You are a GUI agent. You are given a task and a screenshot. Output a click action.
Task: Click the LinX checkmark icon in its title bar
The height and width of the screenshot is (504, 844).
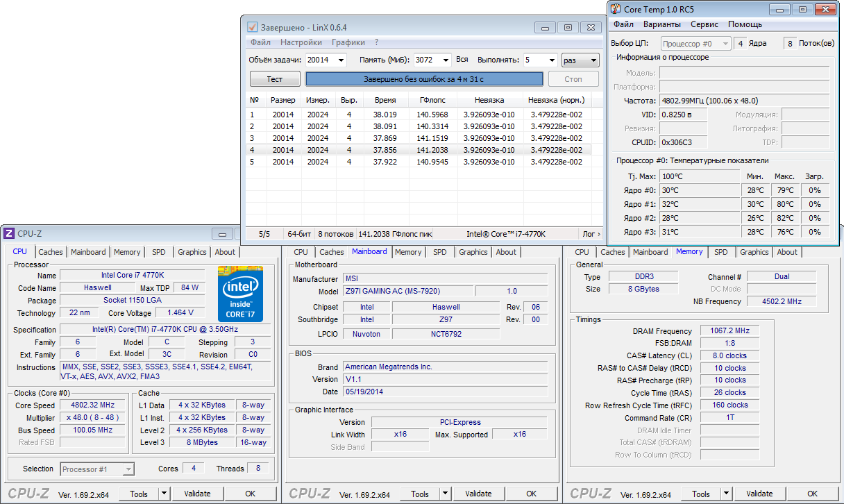(253, 28)
